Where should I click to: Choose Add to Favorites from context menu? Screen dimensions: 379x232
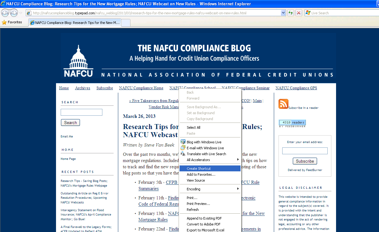click(x=210, y=174)
